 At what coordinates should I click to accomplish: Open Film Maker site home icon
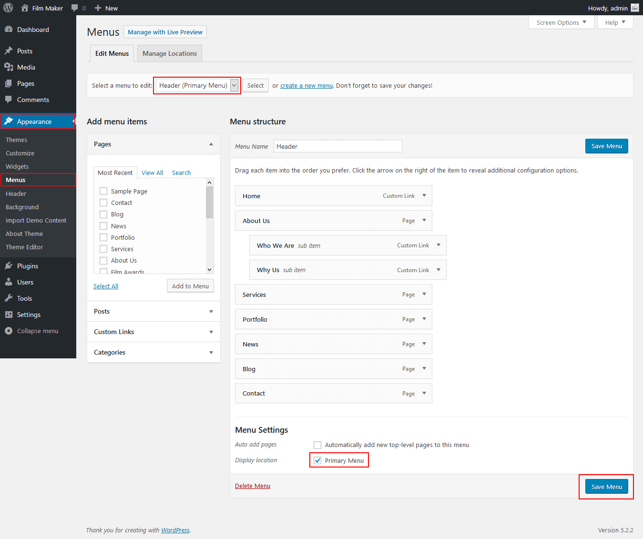25,8
